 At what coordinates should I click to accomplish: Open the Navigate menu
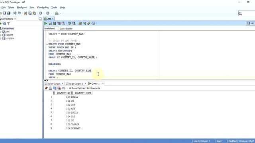(22, 8)
